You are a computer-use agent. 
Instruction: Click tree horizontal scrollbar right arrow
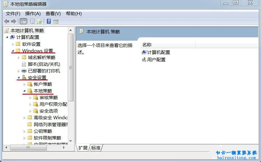[x=64, y=147]
